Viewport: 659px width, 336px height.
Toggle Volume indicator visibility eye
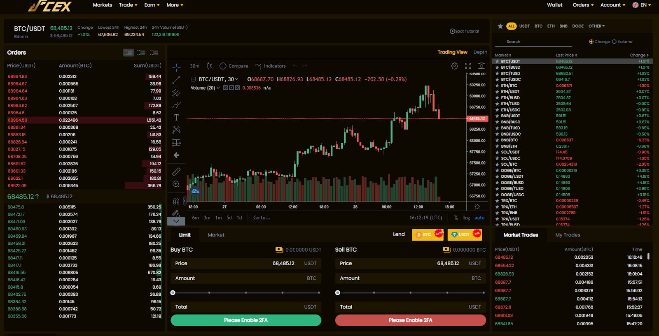coord(225,88)
